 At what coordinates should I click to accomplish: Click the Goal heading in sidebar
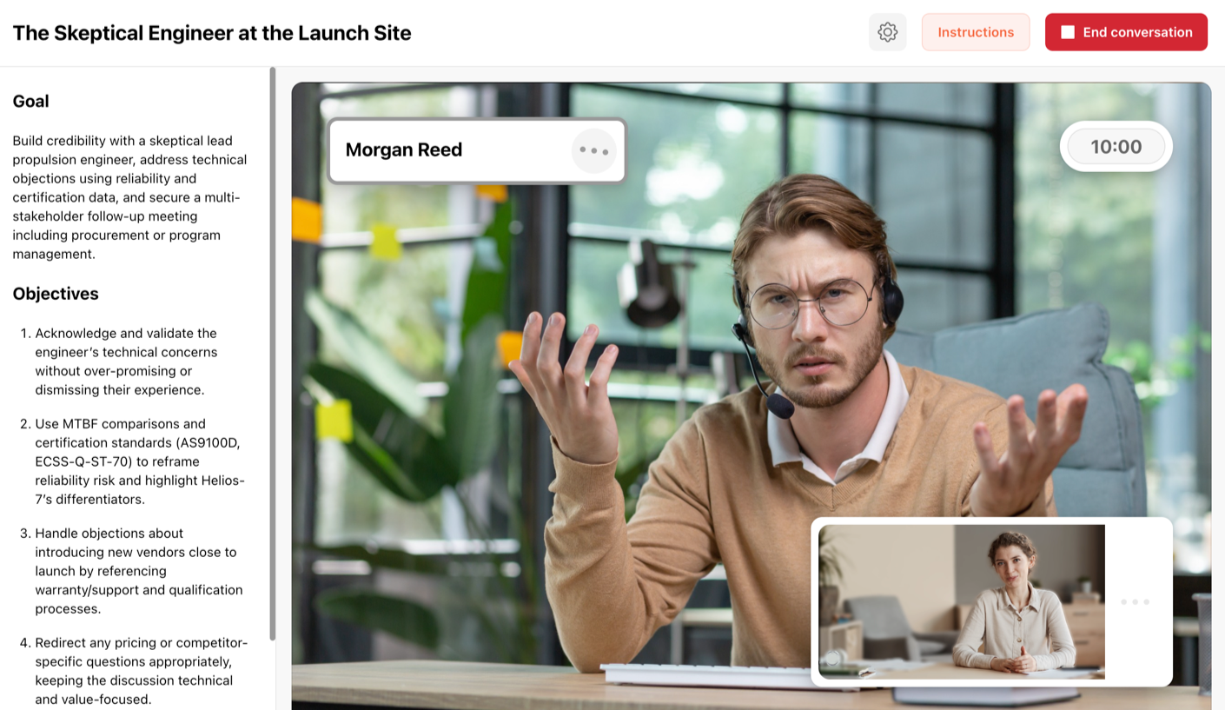(x=30, y=101)
